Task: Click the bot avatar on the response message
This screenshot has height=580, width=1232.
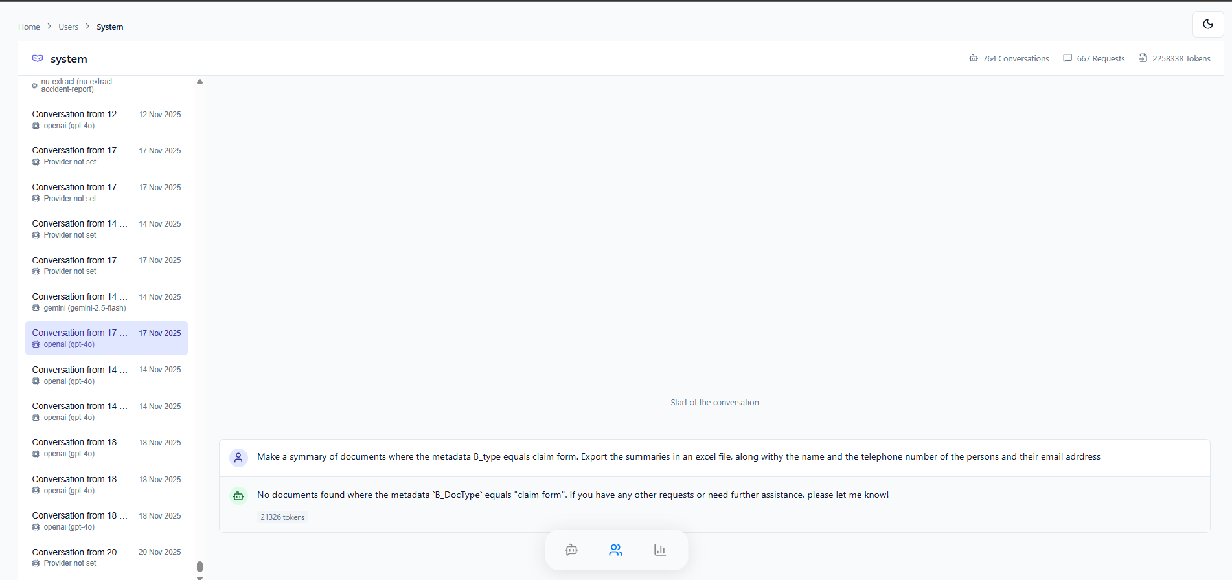Action: click(x=238, y=496)
